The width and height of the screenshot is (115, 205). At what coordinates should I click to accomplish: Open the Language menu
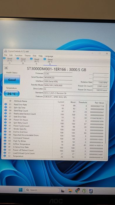[49, 56]
